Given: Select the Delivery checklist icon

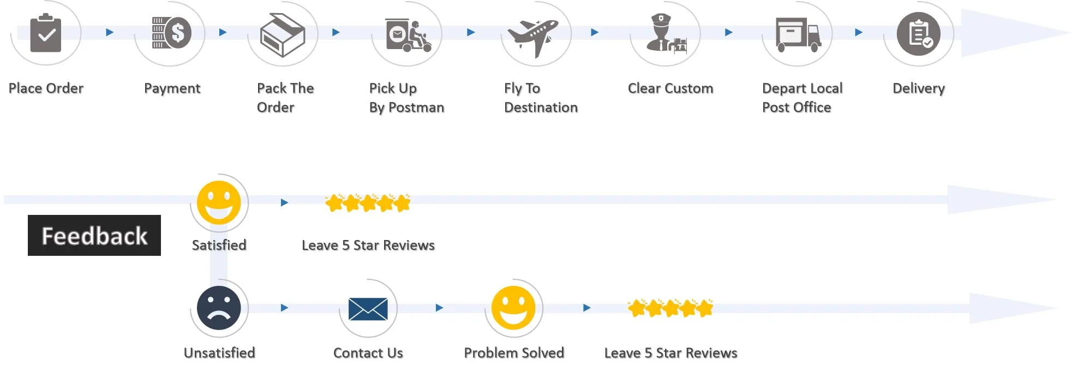Looking at the screenshot, I should (919, 33).
